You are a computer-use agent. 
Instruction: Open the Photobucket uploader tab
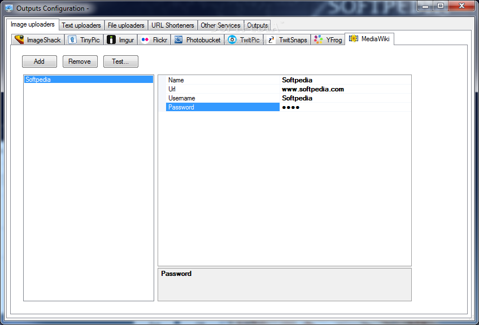point(197,40)
